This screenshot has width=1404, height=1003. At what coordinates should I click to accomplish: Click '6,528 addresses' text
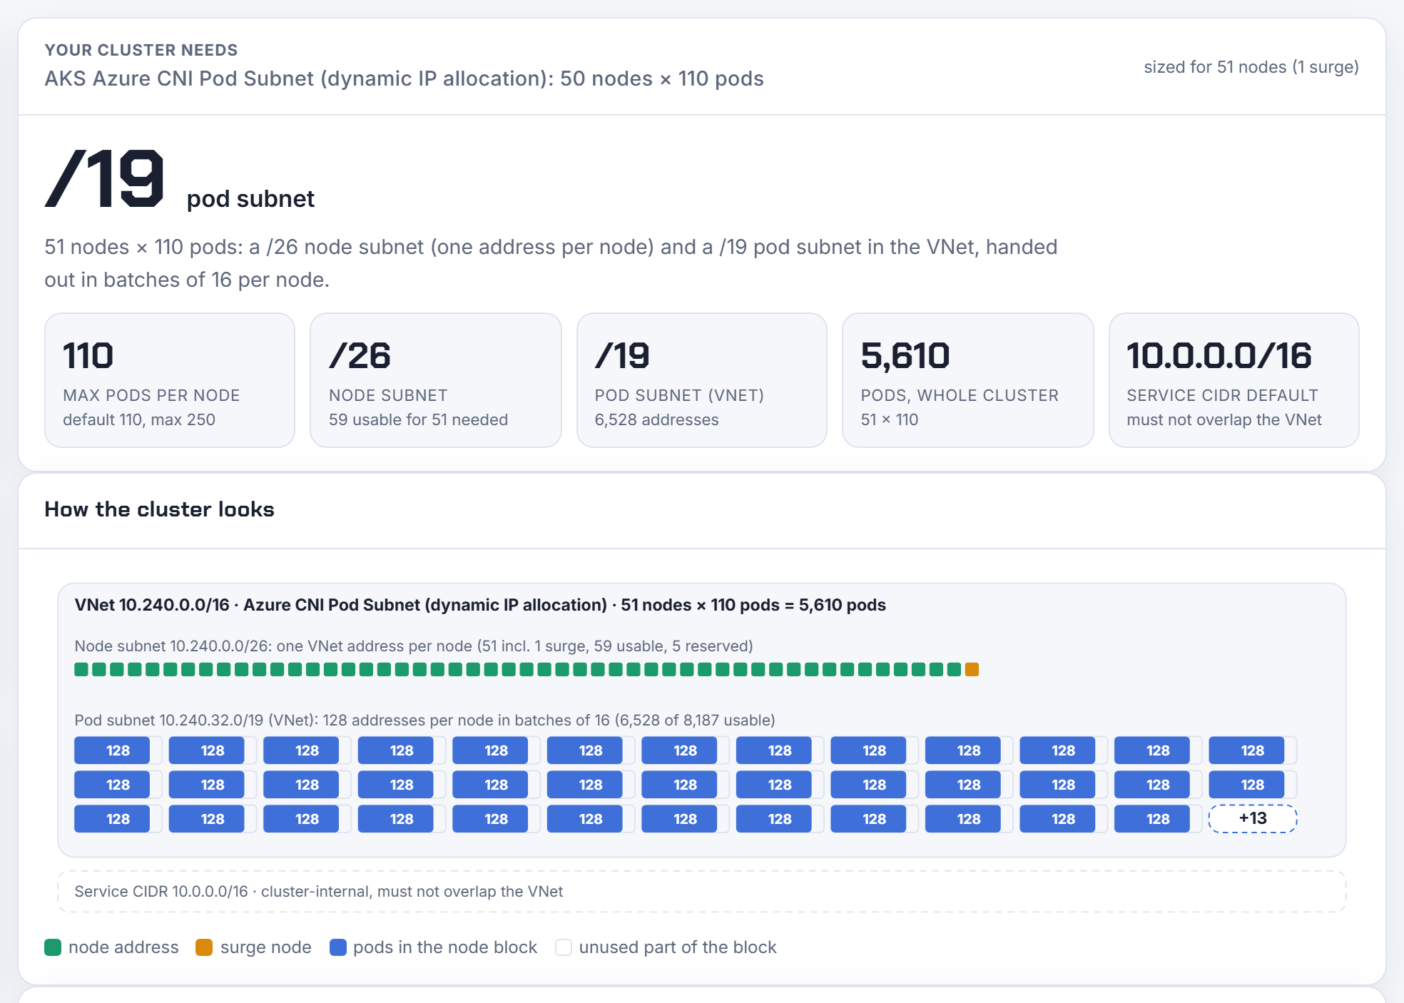pos(656,419)
